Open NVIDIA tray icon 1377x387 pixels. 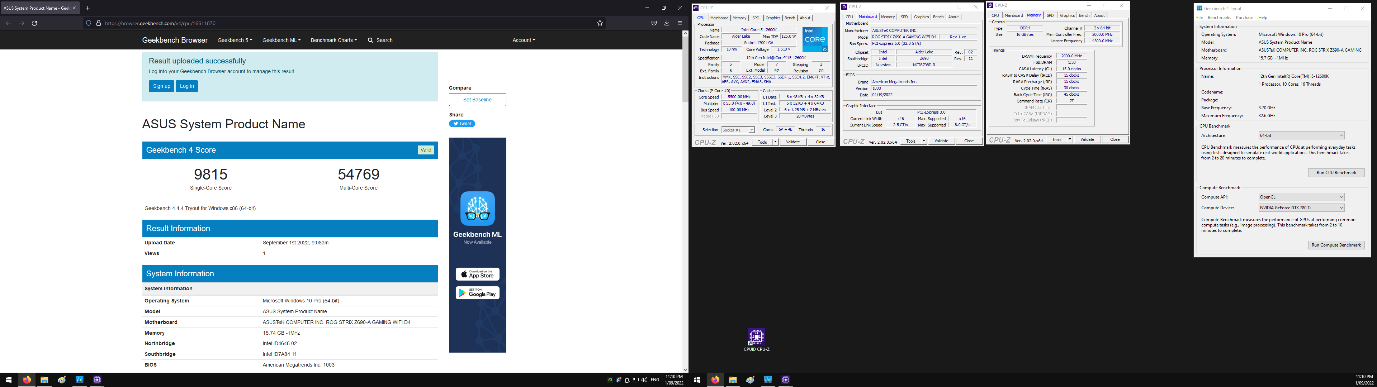(x=610, y=380)
